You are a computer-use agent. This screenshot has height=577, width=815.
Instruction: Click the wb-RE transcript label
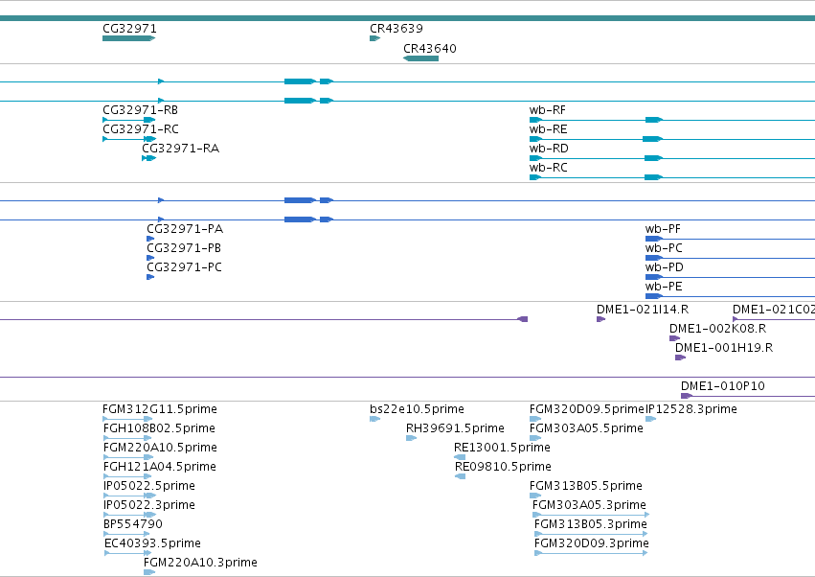tap(549, 129)
